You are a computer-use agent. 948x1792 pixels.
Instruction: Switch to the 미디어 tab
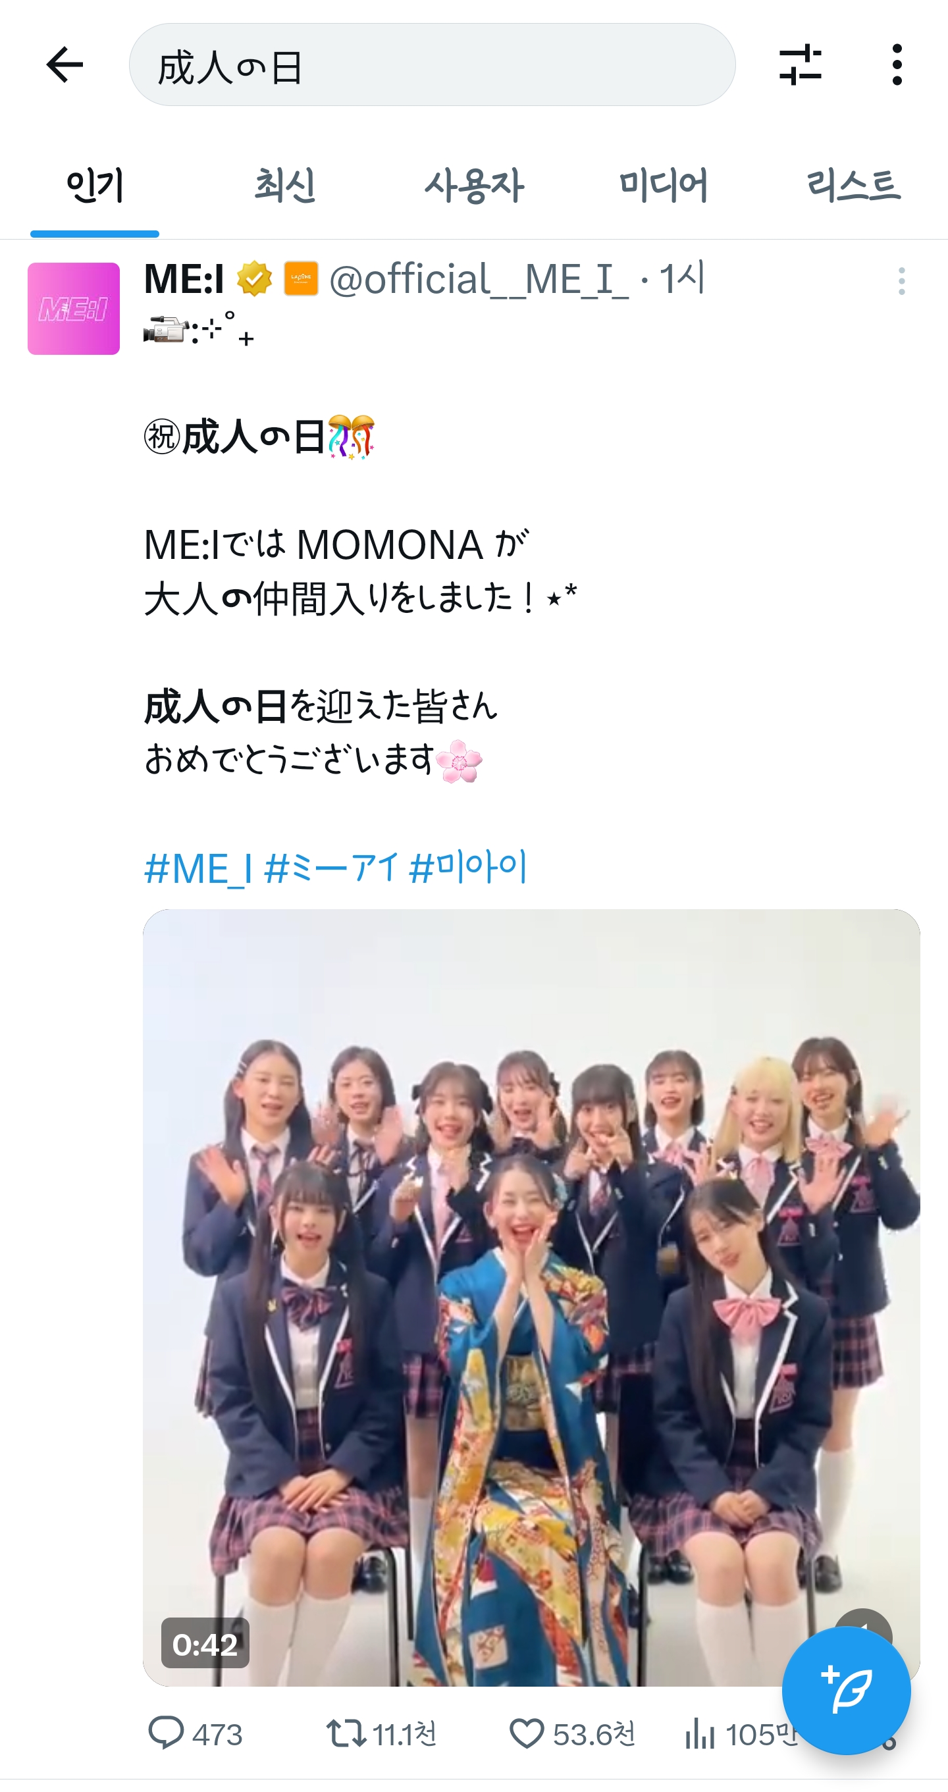click(663, 185)
